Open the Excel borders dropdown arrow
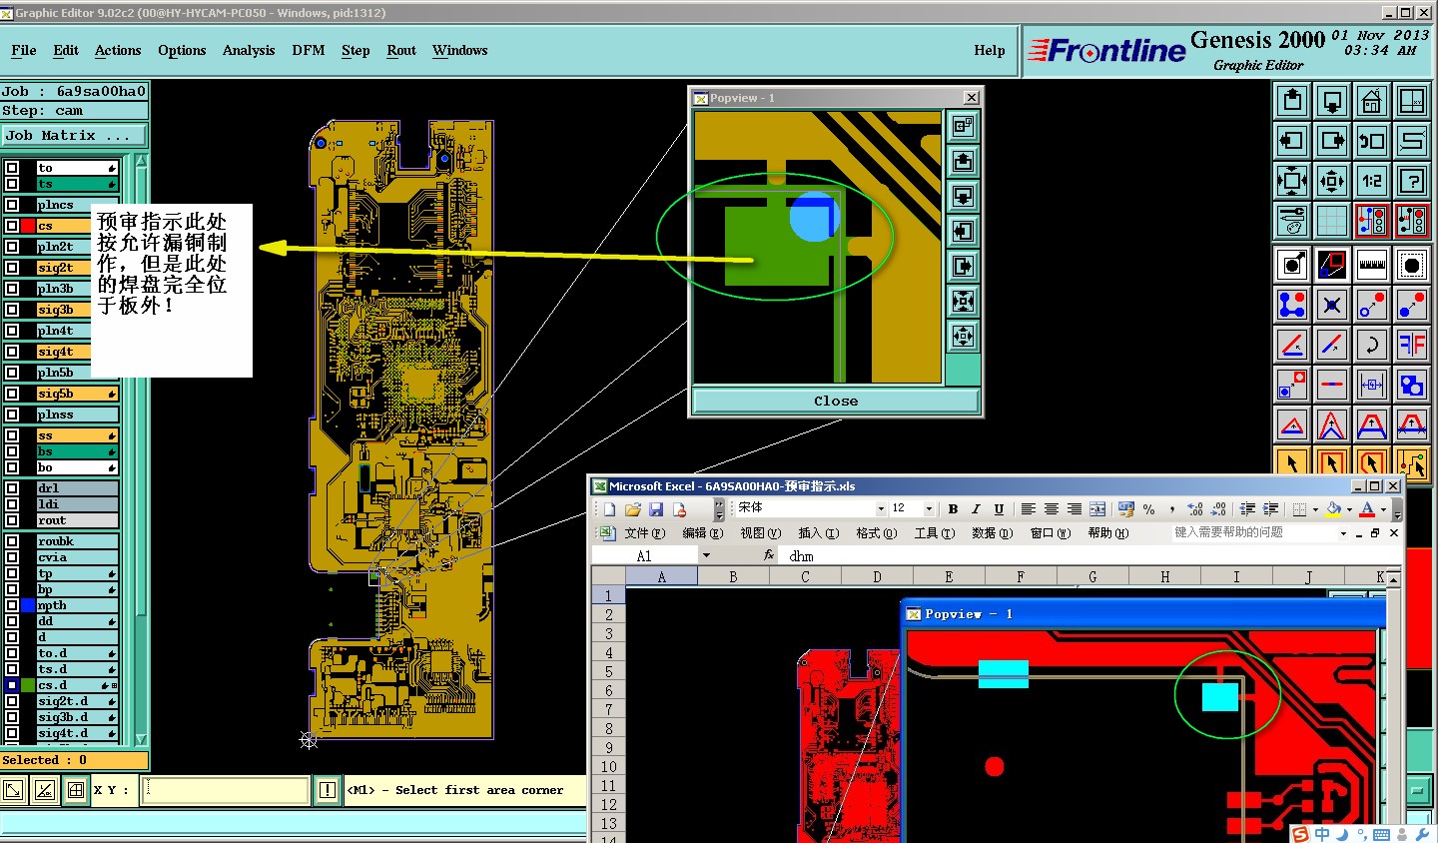 pos(1315,509)
